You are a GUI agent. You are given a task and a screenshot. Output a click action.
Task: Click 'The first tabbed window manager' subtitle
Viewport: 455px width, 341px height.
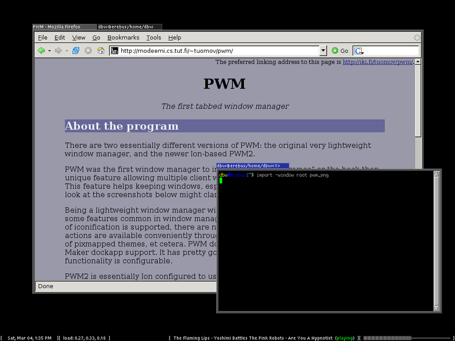pyautogui.click(x=225, y=106)
